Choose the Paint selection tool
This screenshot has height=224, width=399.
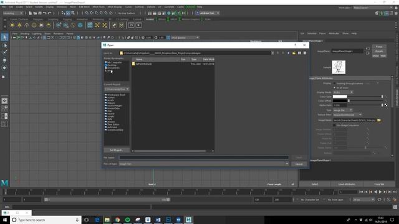4,52
